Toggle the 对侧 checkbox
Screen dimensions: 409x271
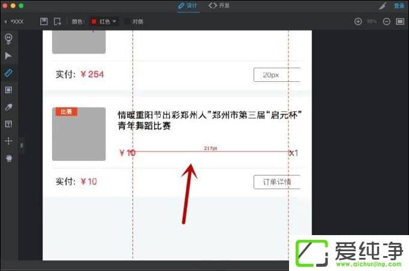click(128, 22)
